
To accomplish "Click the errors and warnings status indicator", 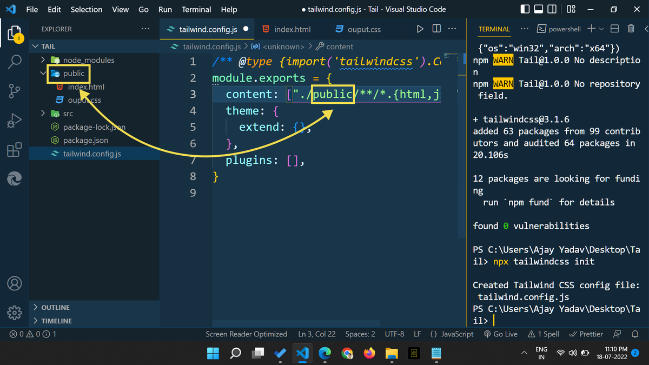I will 32,334.
